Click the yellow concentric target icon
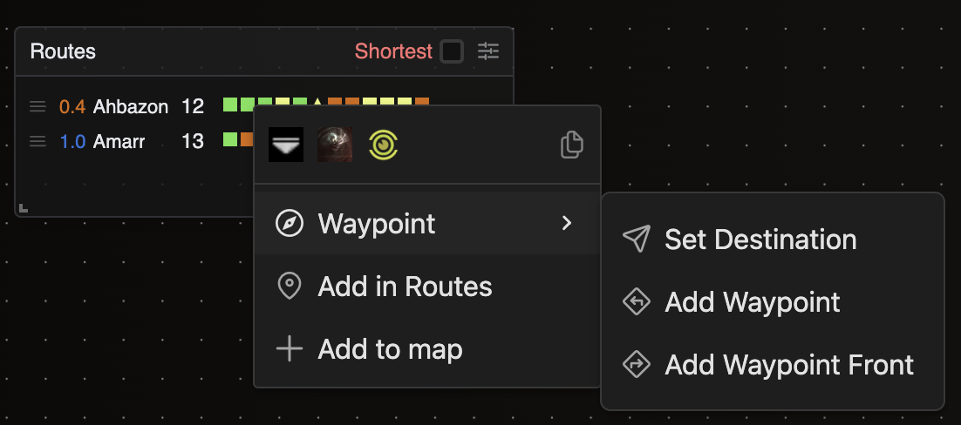This screenshot has height=425, width=961. click(384, 145)
